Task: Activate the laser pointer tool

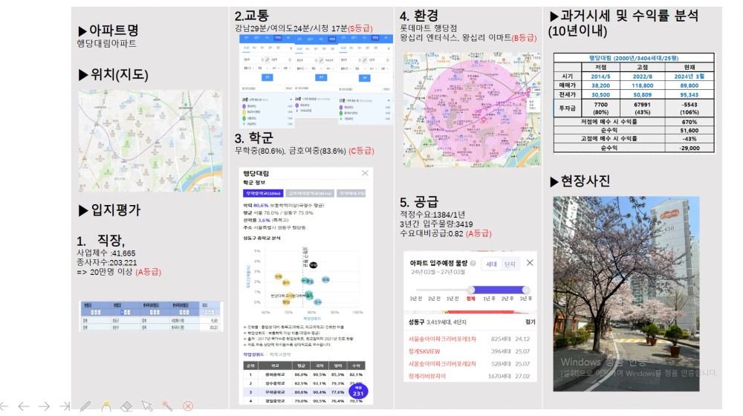Action: click(167, 406)
